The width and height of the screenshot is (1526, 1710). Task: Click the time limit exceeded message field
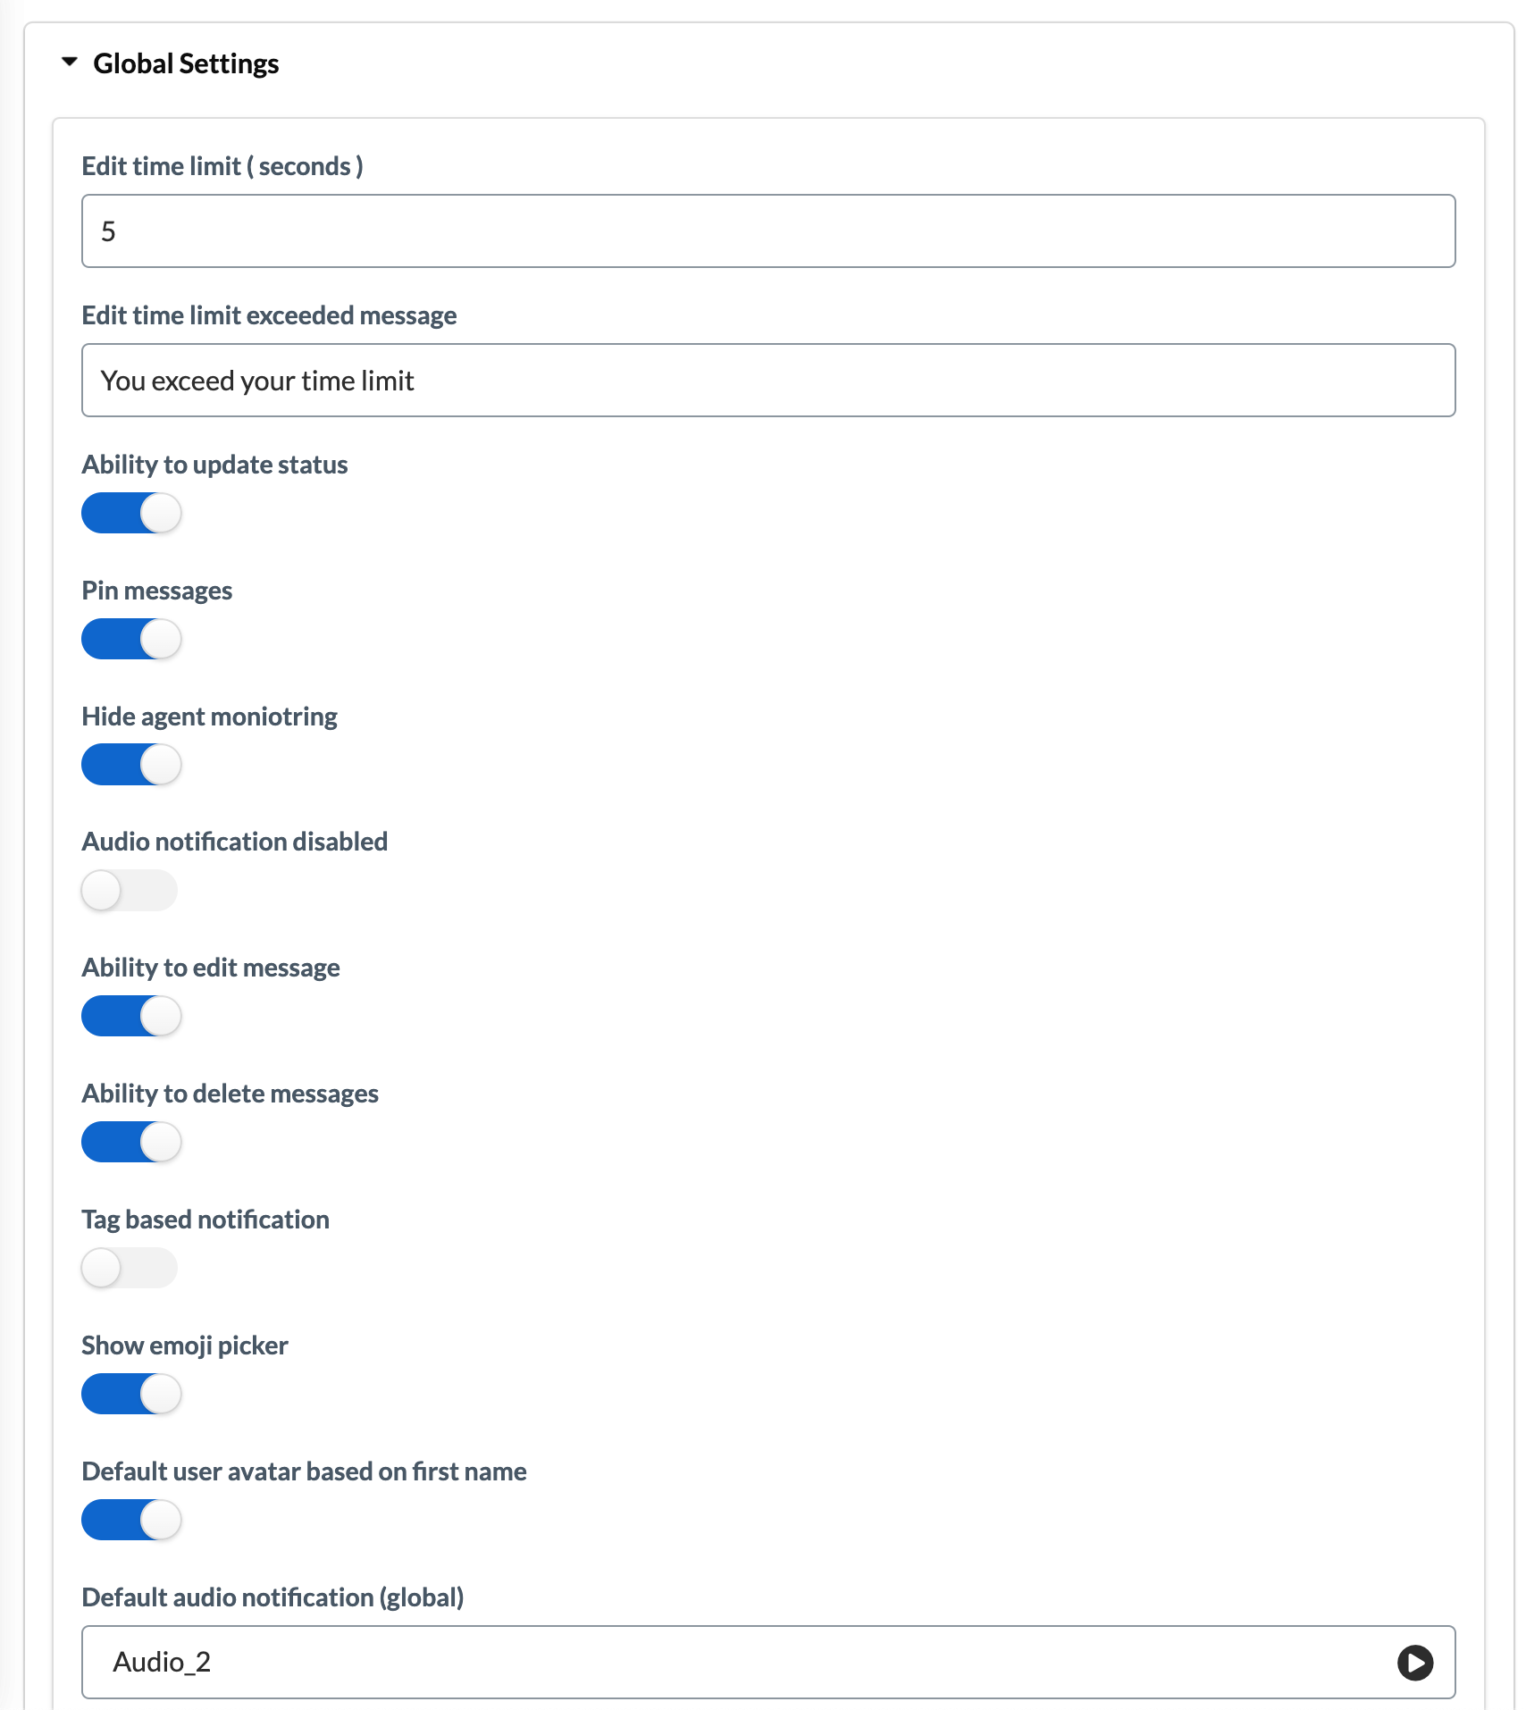768,381
